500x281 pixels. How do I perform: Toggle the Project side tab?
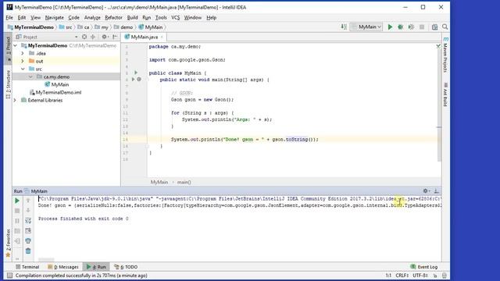click(9, 48)
